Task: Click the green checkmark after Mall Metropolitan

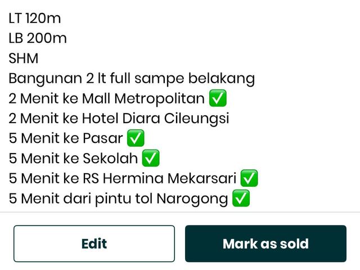Action: point(218,98)
